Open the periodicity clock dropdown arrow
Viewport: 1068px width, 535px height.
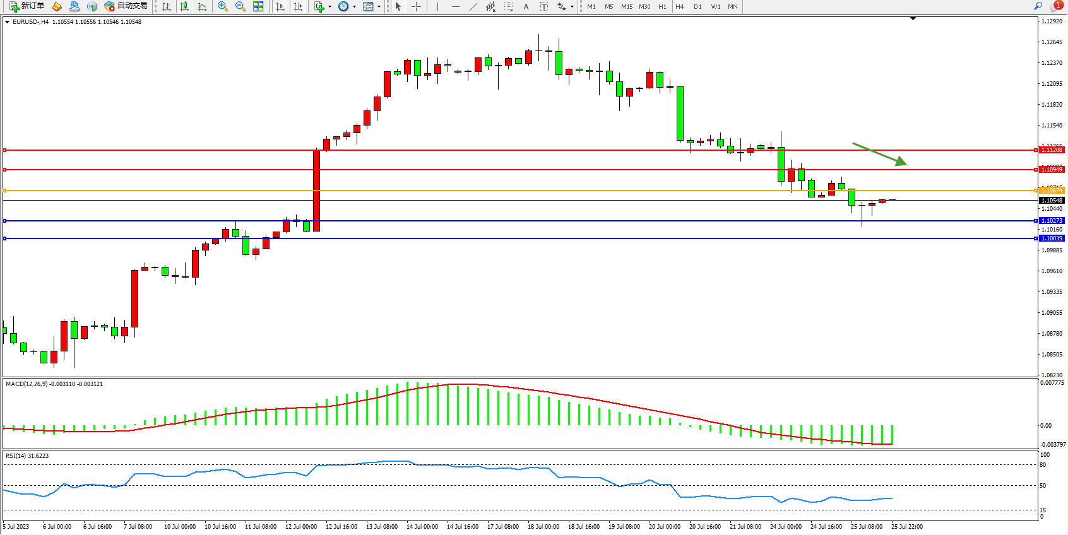click(x=354, y=6)
